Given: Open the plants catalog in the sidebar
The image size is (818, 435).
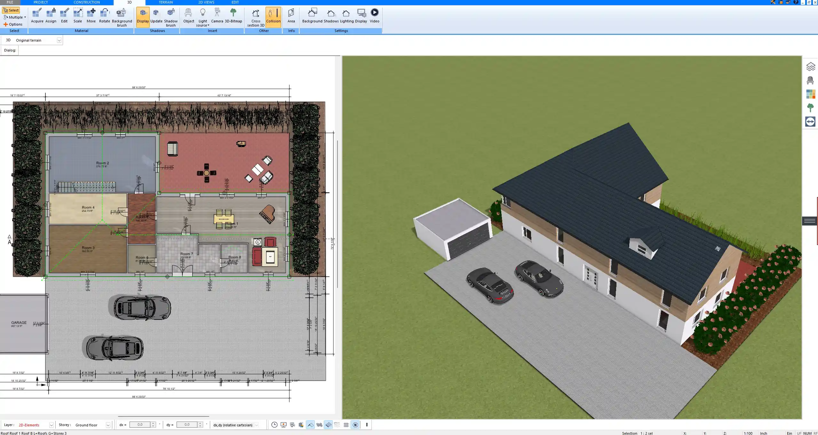Looking at the screenshot, I should (x=811, y=107).
